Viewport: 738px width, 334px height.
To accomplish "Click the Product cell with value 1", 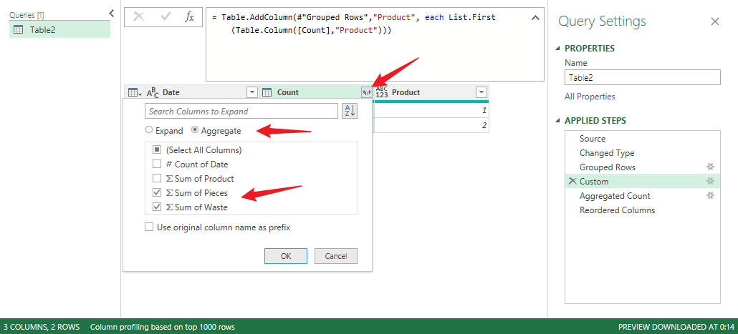I will pos(431,110).
